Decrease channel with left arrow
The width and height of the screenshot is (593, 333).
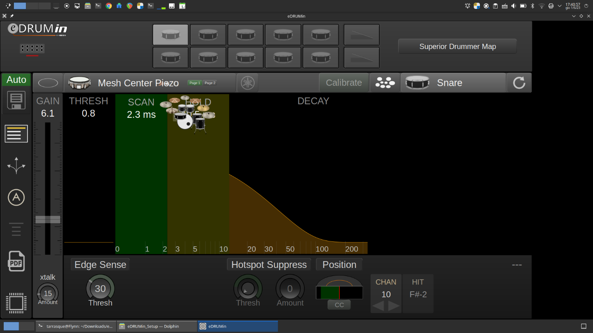click(x=378, y=306)
